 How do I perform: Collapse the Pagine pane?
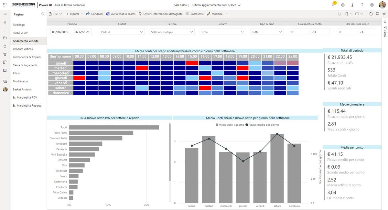click(x=43, y=14)
